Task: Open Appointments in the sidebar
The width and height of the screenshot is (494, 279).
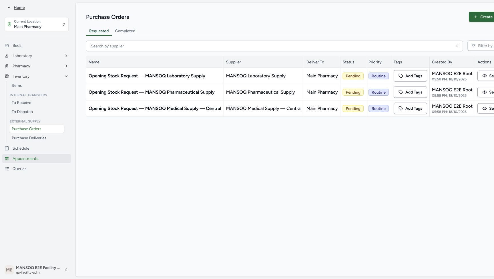Action: coord(37,158)
